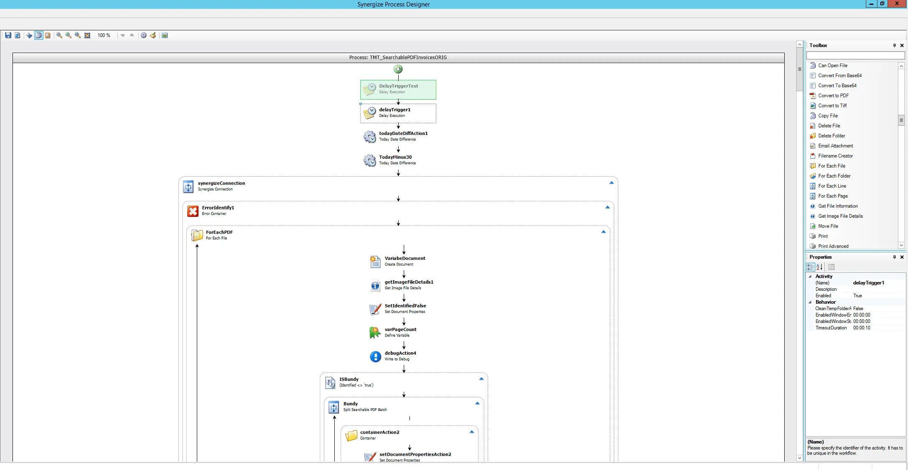Click the Toolbox vertical scrollbar thumb

(x=901, y=120)
